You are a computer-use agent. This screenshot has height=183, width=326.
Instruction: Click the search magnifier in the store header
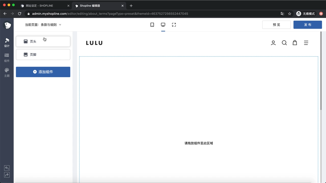[284, 43]
